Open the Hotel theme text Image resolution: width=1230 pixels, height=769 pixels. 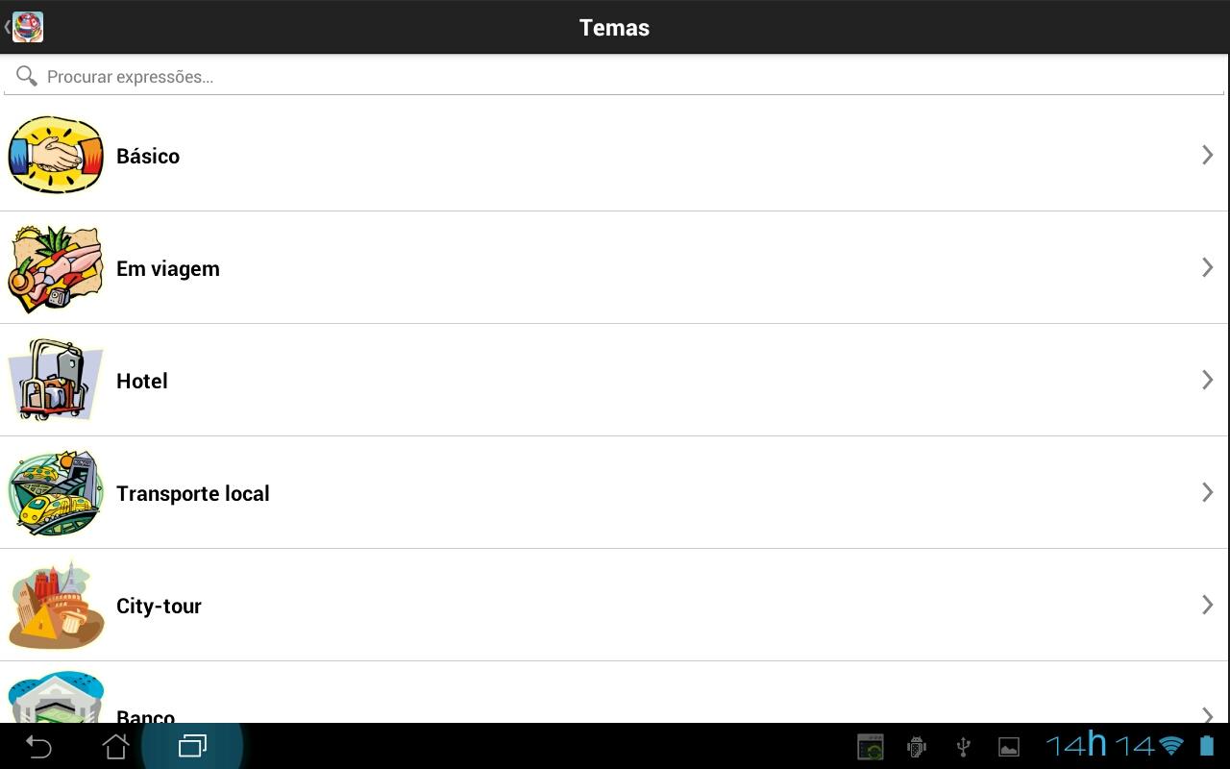point(142,381)
